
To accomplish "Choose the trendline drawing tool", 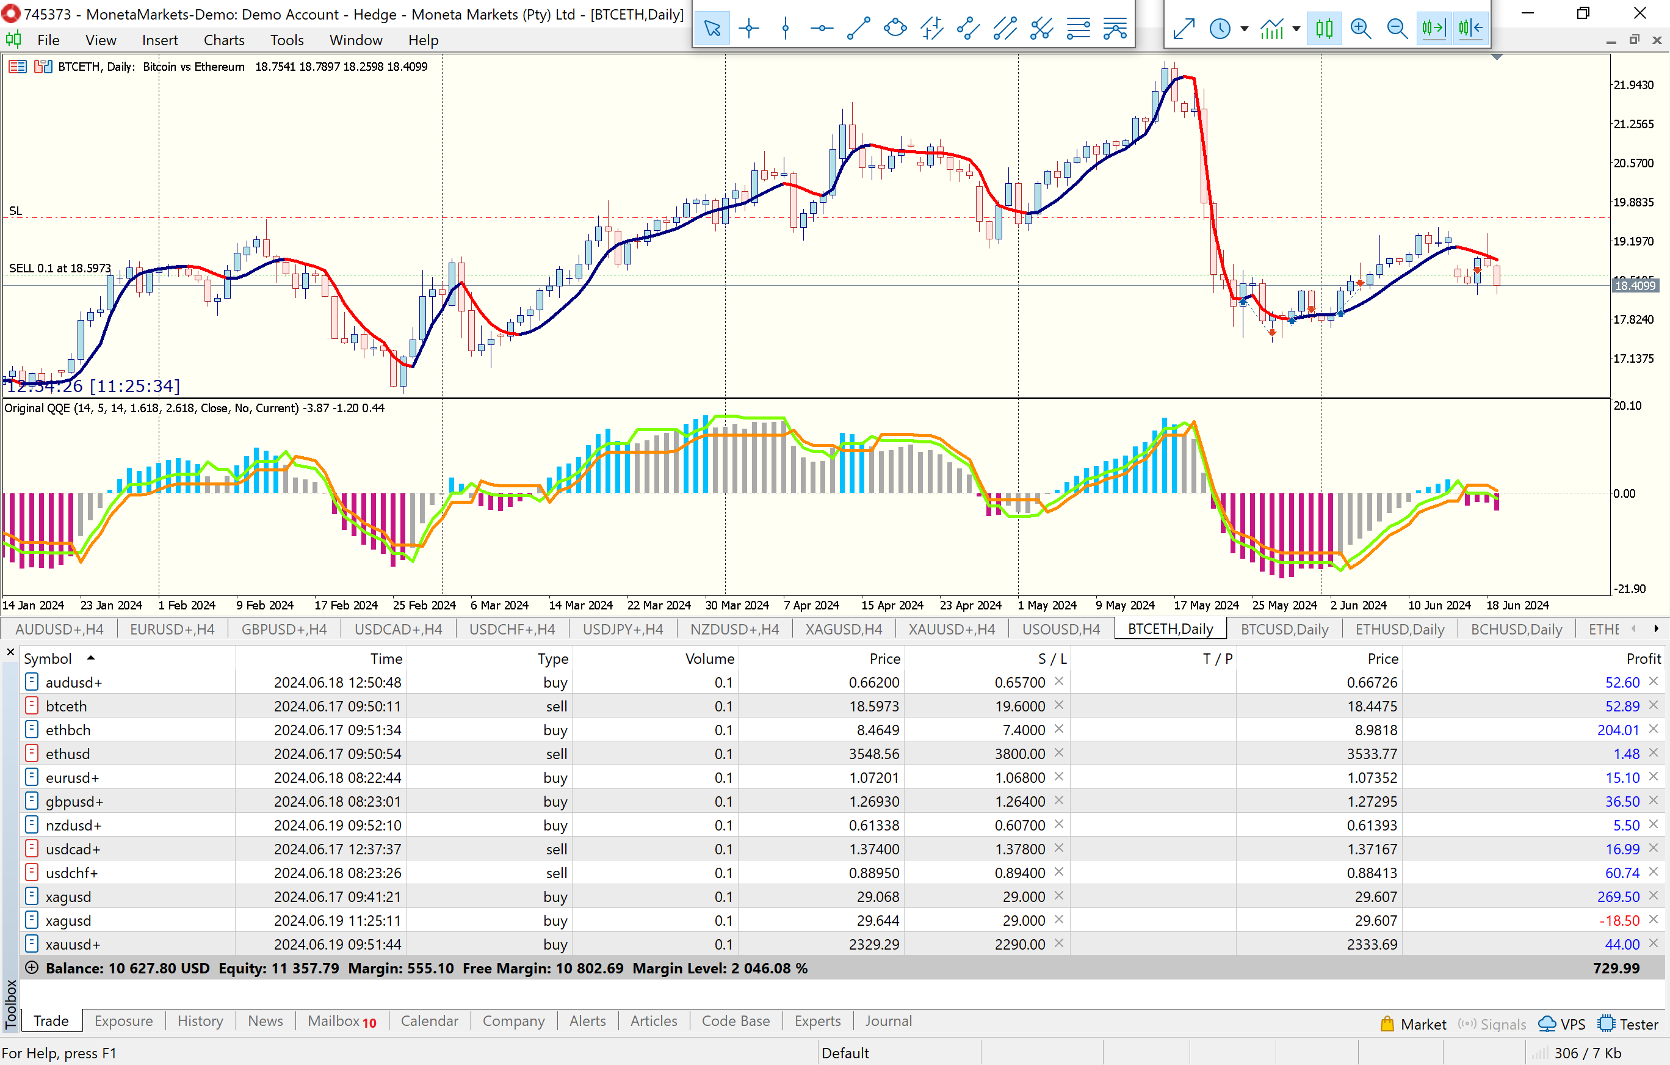I will coord(858,29).
